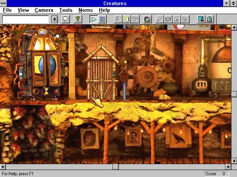The height and width of the screenshot is (177, 237).
Task: Open the norn selector dropdown arrow
Action: click(55, 19)
